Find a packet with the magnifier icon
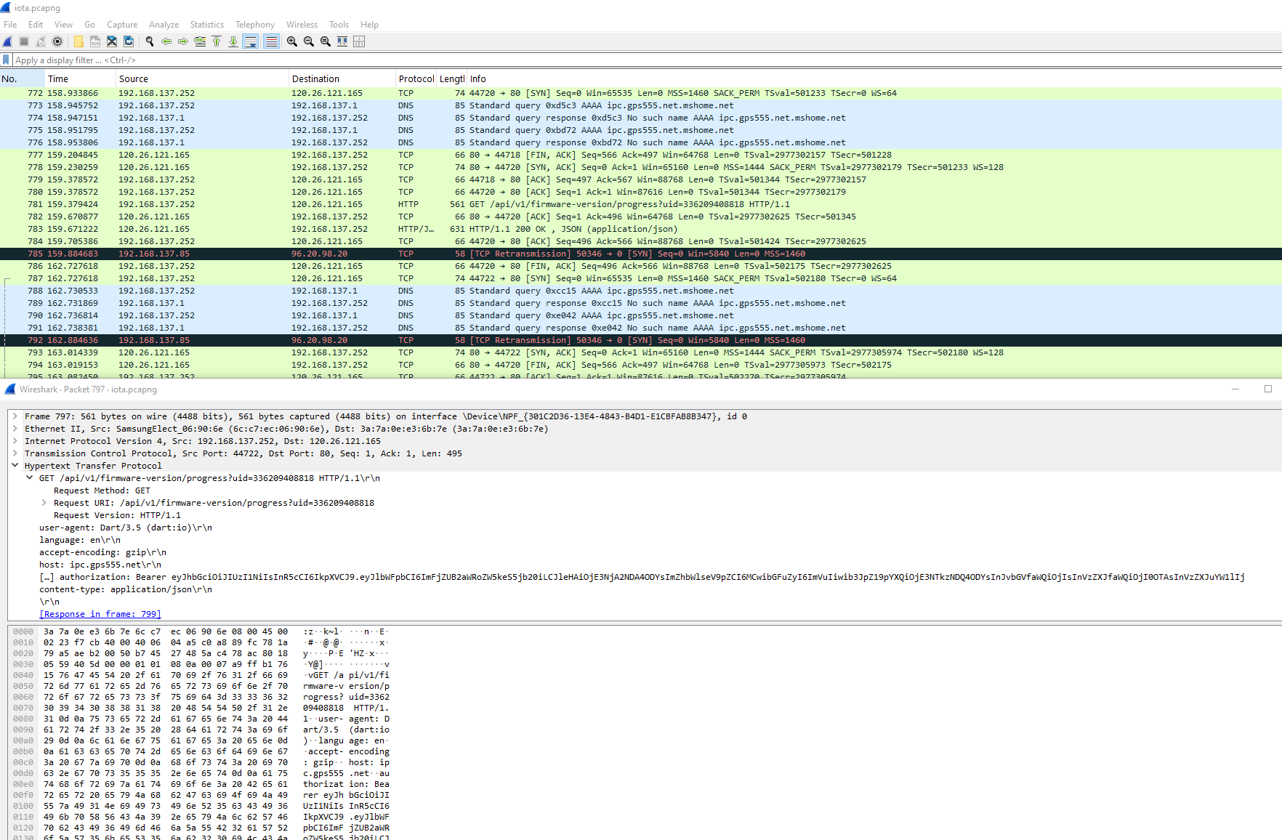This screenshot has height=840, width=1282. (150, 41)
